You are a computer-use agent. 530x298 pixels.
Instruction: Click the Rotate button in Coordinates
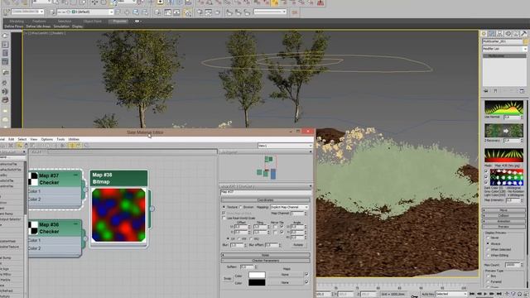(x=298, y=245)
